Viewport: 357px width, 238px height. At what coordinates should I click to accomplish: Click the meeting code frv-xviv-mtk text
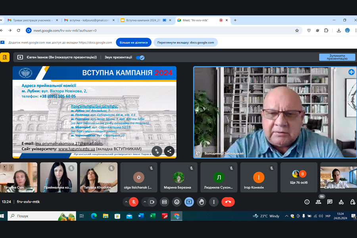[28, 202]
